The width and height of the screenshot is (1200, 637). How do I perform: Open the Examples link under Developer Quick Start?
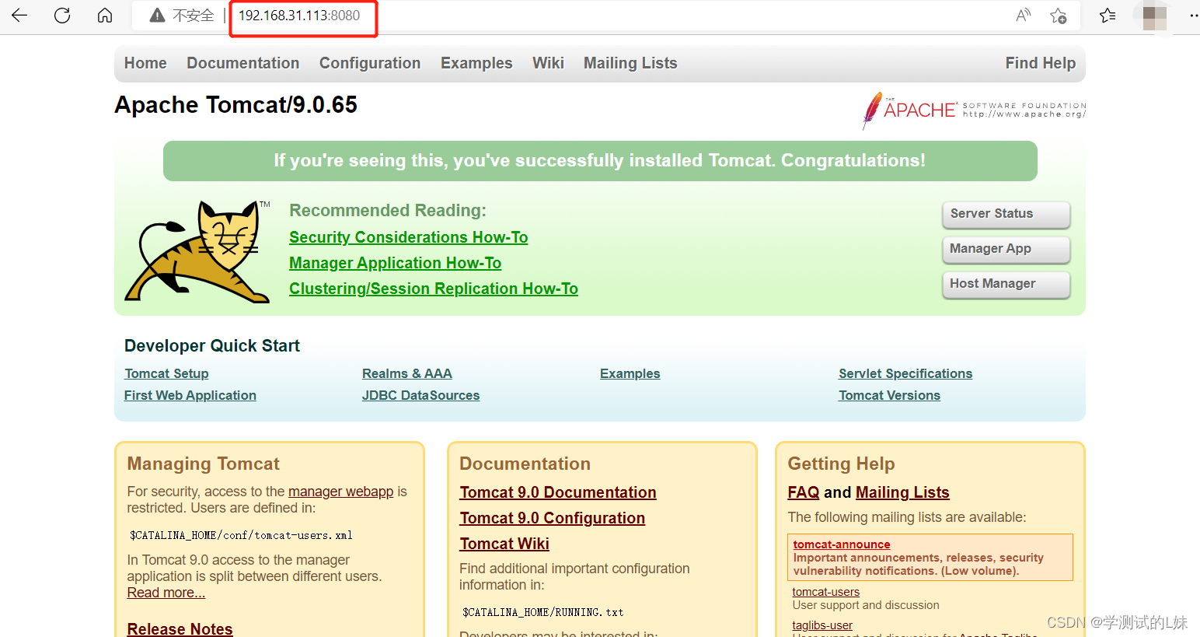coord(630,373)
